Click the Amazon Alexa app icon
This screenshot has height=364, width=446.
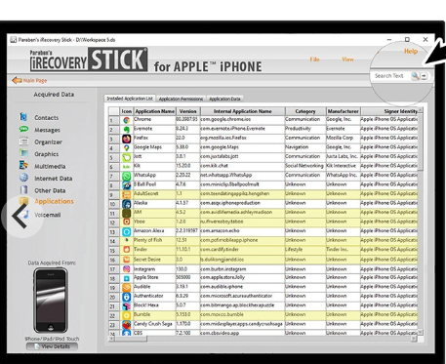(x=127, y=232)
